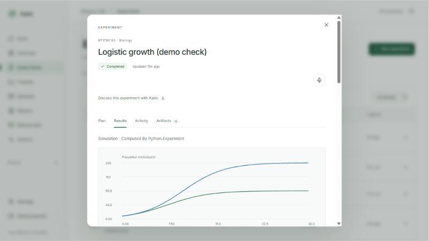Select the Results tab
The width and height of the screenshot is (429, 241).
[120, 121]
